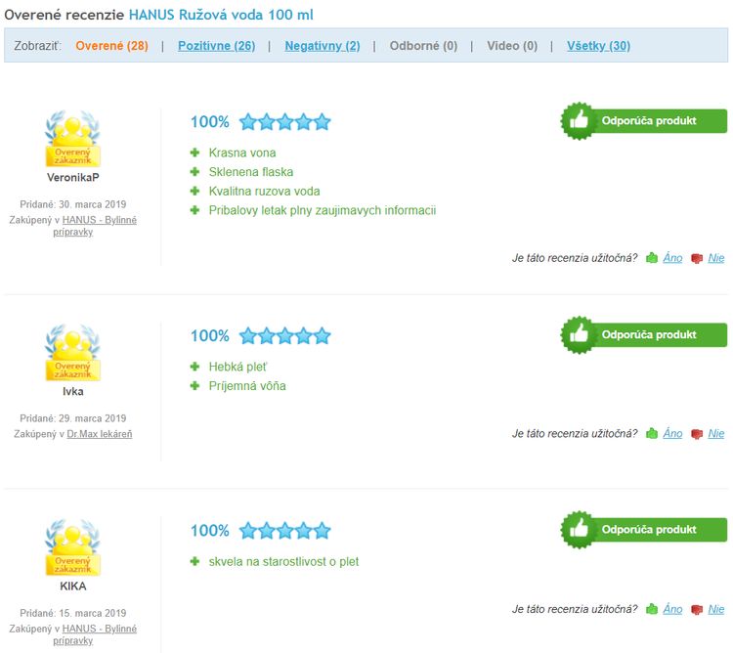Click VeronikaP's verified customer badge
Image resolution: width=733 pixels, height=653 pixels.
pyautogui.click(x=73, y=139)
